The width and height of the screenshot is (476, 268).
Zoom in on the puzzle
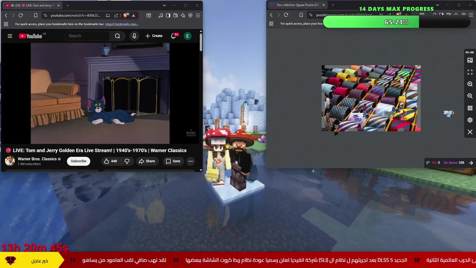point(470,84)
